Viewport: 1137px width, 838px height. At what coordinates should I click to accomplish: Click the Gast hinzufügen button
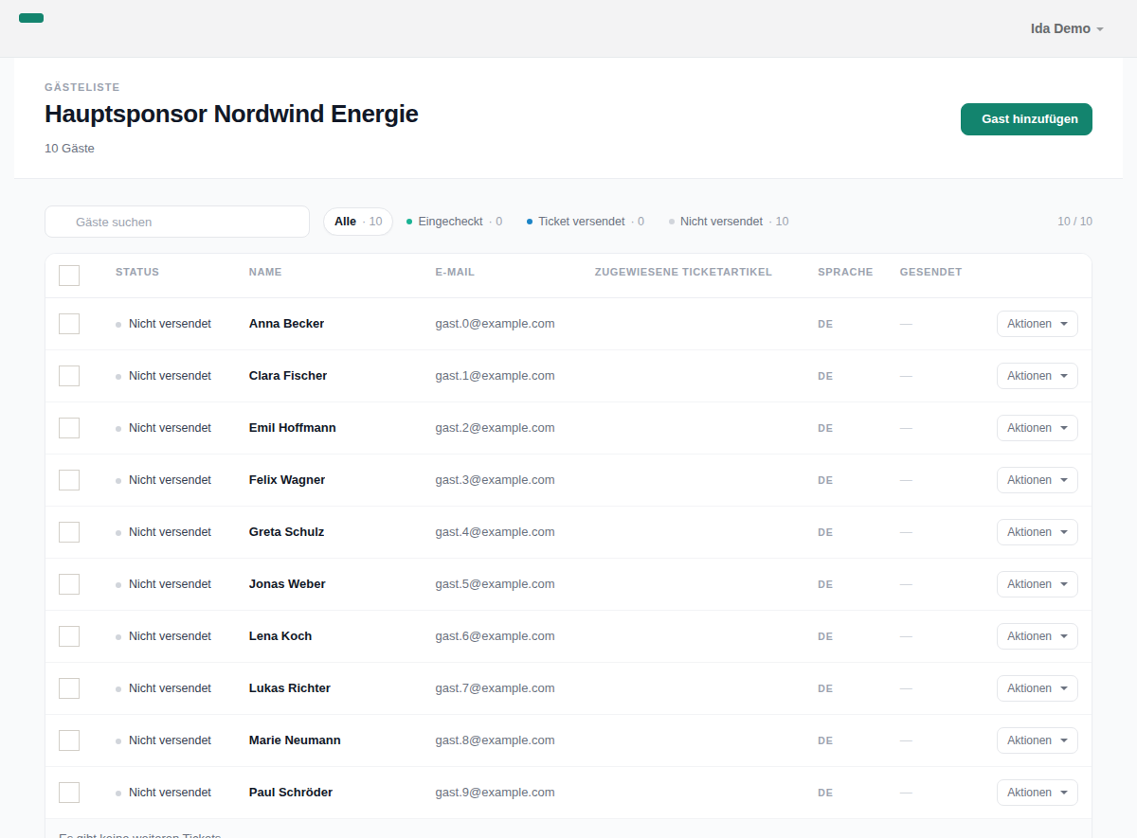(x=1026, y=119)
